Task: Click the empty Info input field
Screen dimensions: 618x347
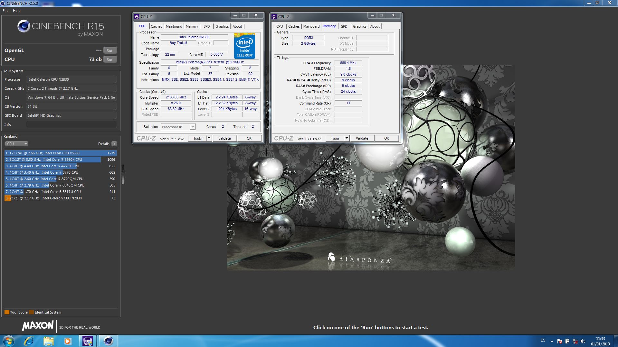Action: (71, 124)
